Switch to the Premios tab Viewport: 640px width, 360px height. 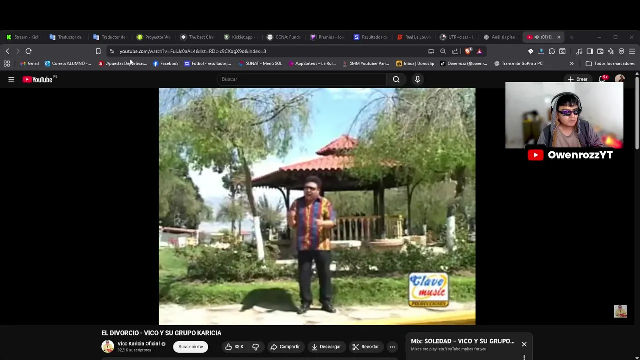click(x=327, y=37)
